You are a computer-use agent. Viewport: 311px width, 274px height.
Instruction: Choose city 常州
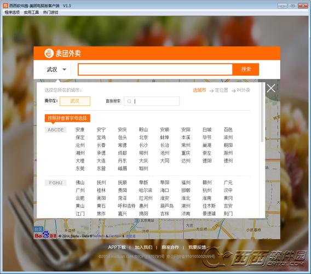tap(186, 145)
